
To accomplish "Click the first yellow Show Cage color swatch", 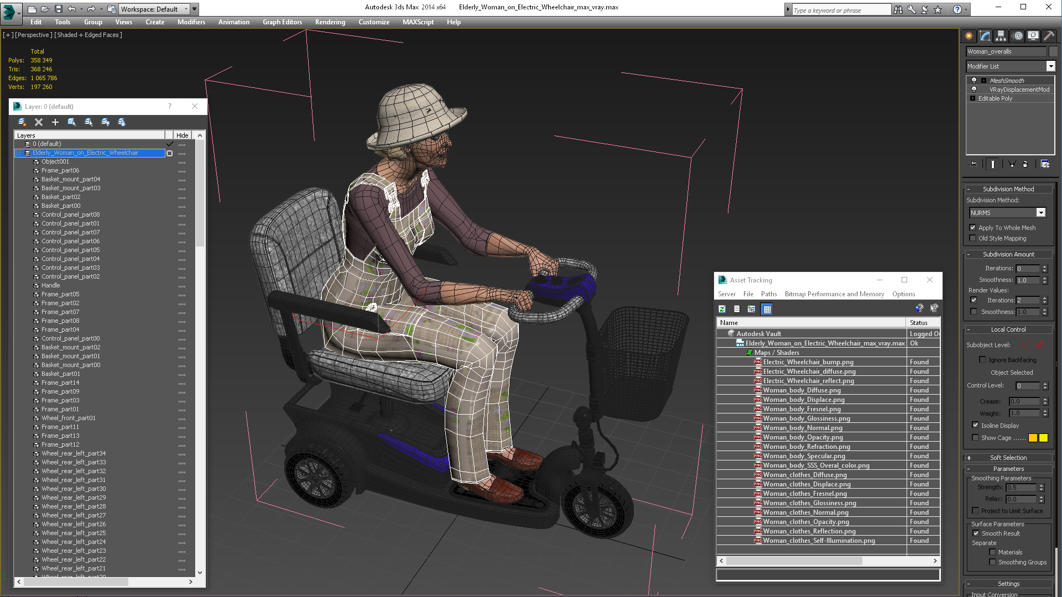I will pos(1033,438).
